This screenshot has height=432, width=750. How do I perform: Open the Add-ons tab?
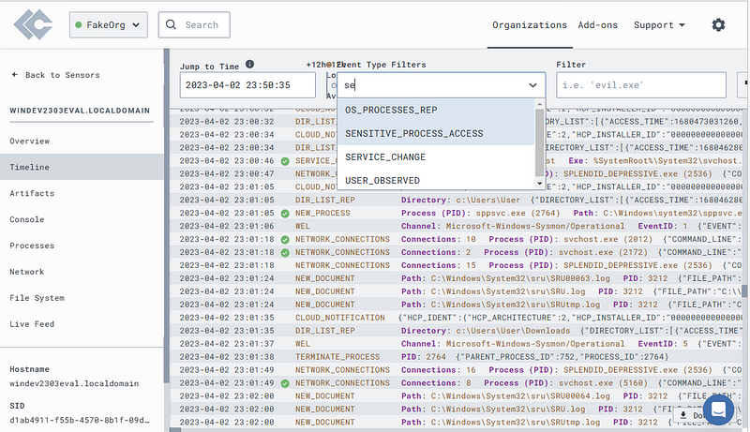pos(597,25)
